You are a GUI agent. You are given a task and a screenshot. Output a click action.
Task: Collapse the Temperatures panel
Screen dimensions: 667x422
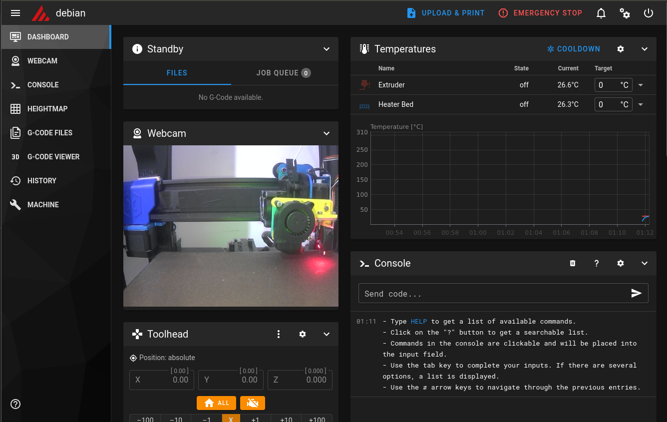(645, 49)
